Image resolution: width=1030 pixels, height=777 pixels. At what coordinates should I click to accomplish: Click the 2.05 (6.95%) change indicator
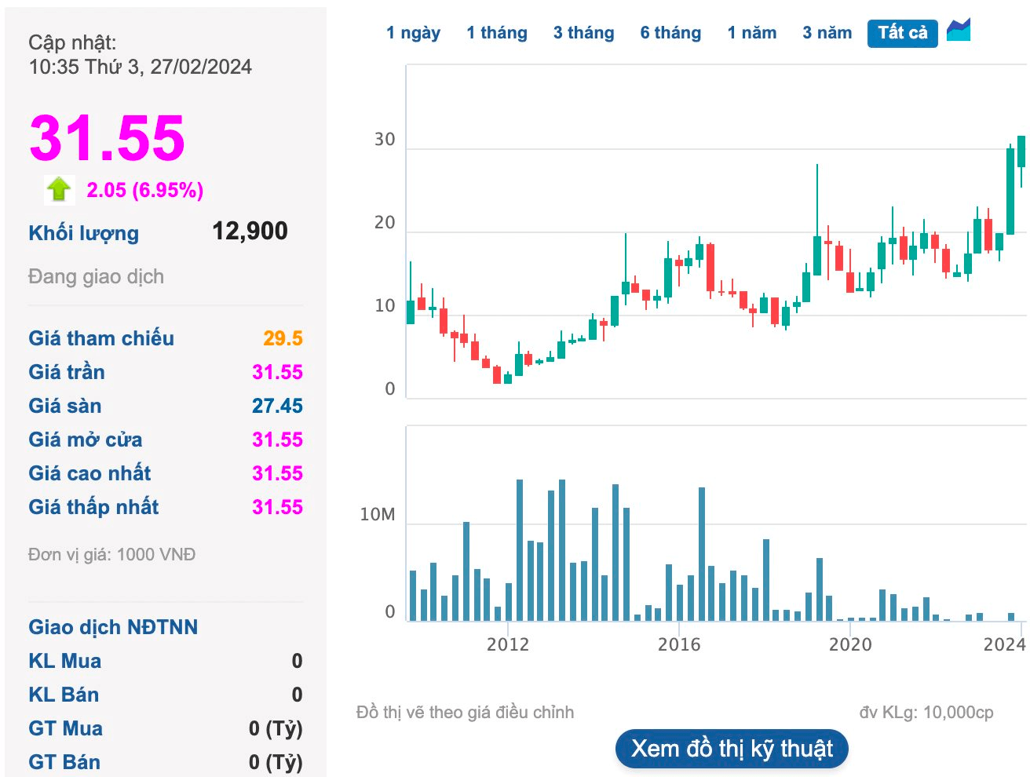[144, 189]
